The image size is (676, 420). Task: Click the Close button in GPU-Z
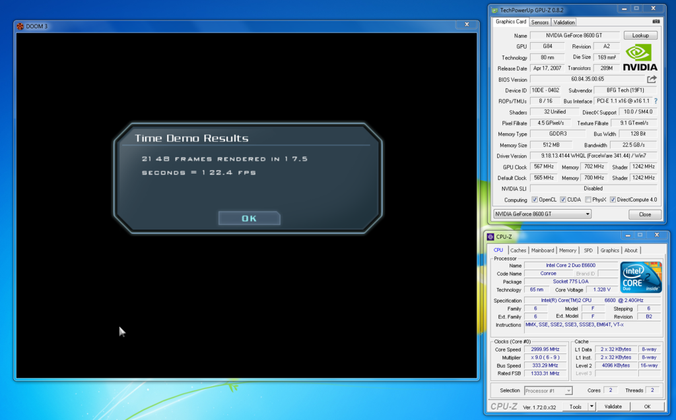pos(645,214)
